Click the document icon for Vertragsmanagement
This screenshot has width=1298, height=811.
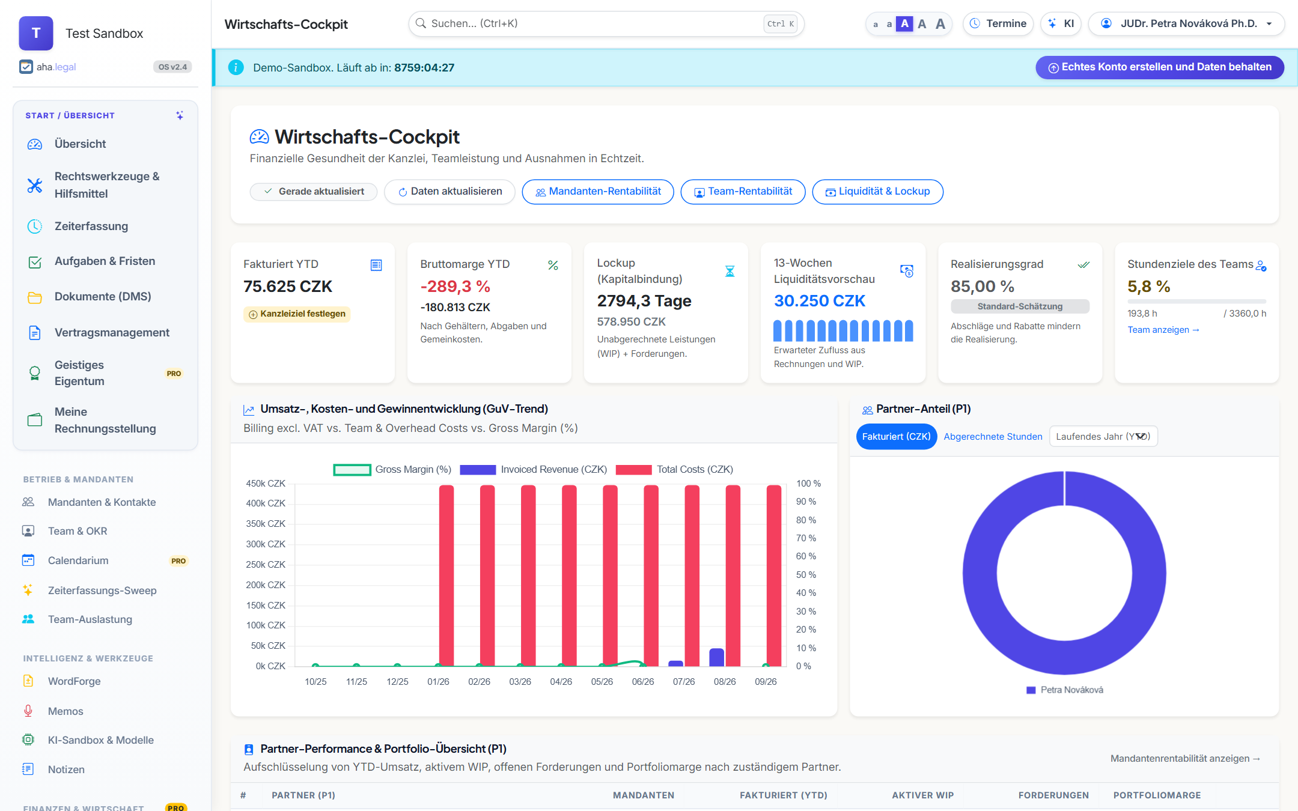point(35,333)
